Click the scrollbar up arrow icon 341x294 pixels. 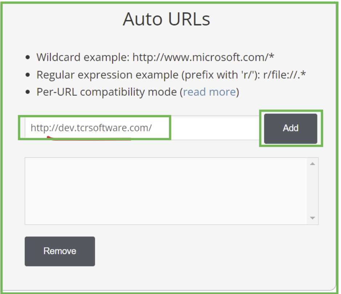tap(312, 163)
